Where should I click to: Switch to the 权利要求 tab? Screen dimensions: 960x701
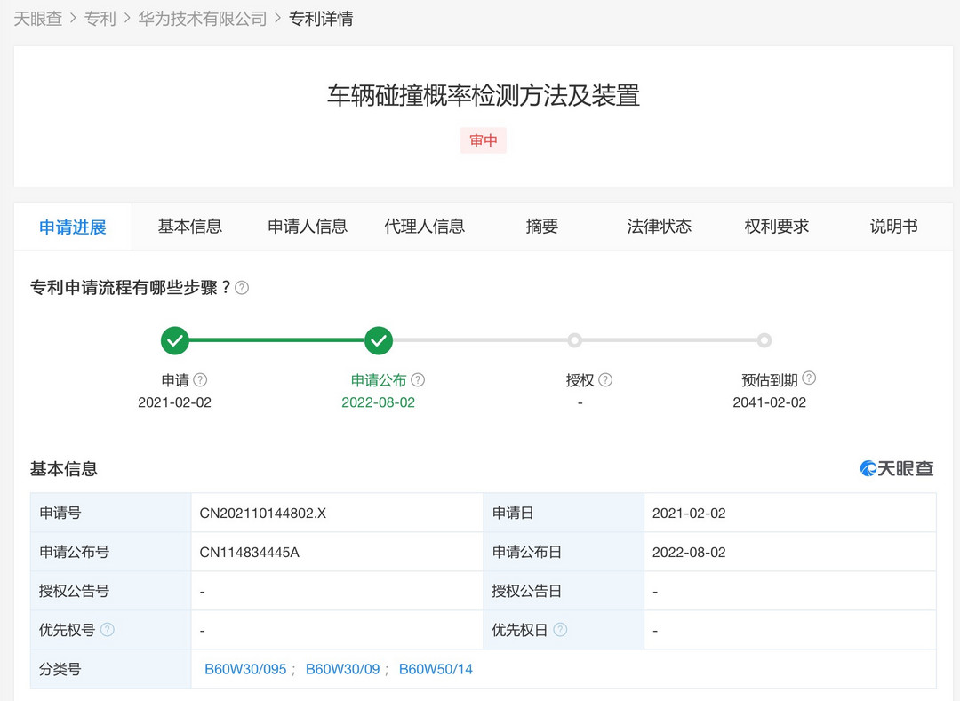tap(777, 226)
